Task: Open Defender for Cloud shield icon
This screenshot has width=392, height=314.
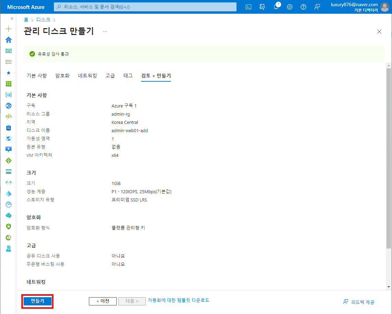Action: click(x=9, y=226)
